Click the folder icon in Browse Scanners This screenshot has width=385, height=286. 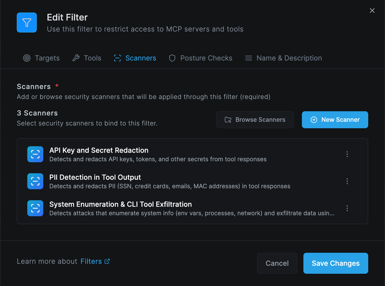coord(228,120)
